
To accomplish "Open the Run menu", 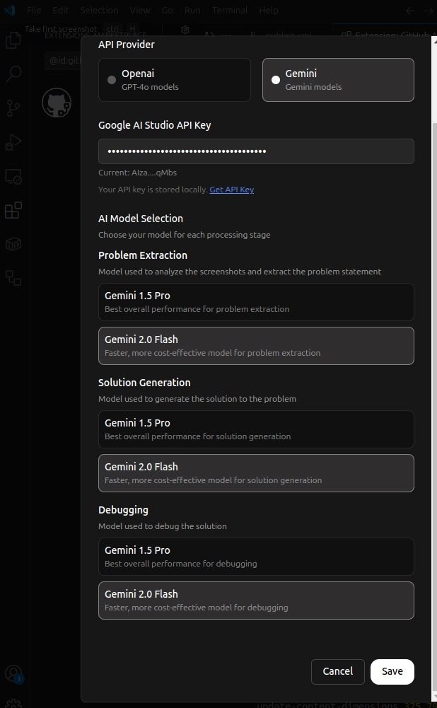I will point(192,10).
